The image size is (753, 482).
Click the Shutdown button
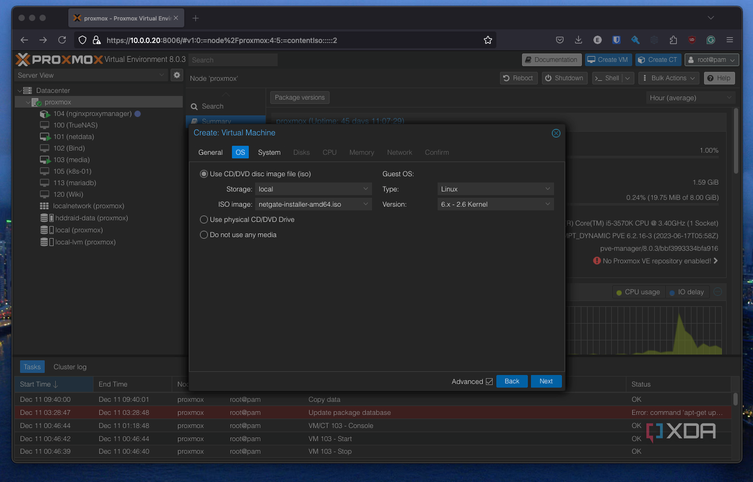click(x=565, y=78)
